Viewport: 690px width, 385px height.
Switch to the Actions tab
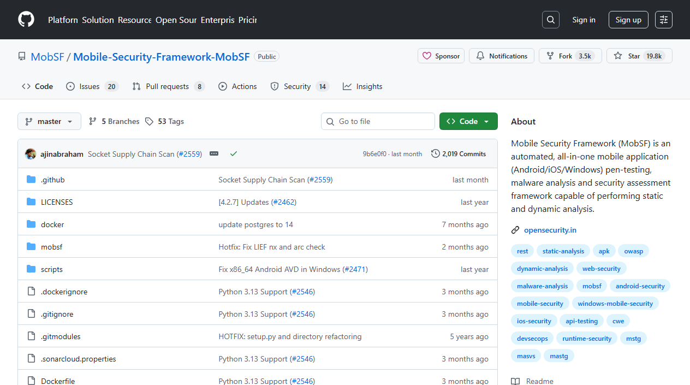pos(237,86)
